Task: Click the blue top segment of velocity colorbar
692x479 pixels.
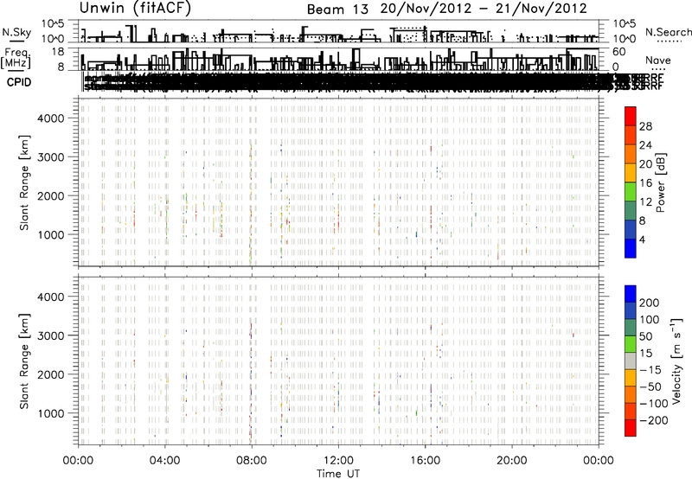Action: (x=631, y=294)
